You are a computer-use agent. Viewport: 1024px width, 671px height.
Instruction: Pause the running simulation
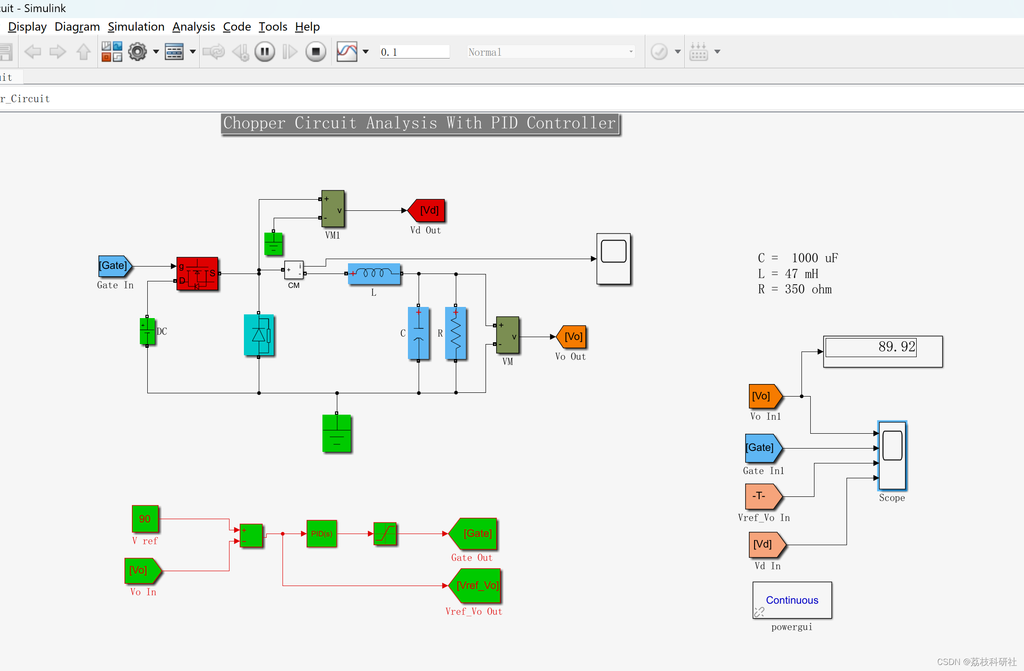coord(265,52)
